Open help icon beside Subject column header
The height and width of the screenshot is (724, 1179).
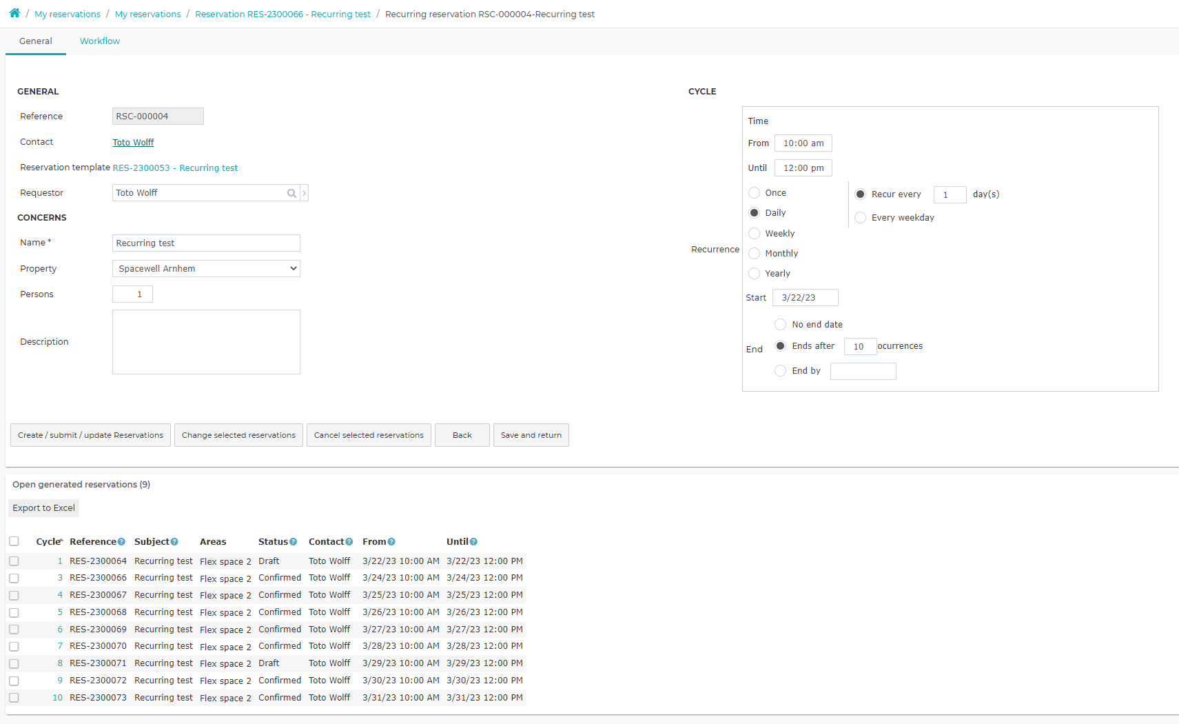coord(174,542)
